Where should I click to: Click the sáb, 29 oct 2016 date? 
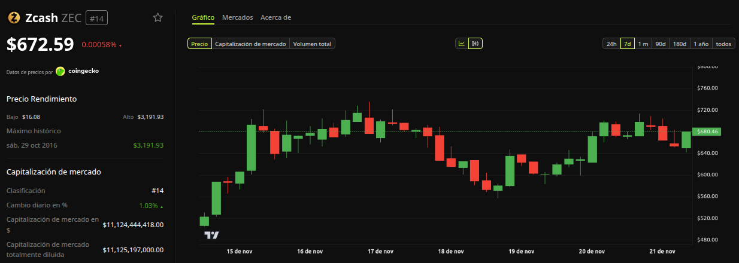pos(32,145)
